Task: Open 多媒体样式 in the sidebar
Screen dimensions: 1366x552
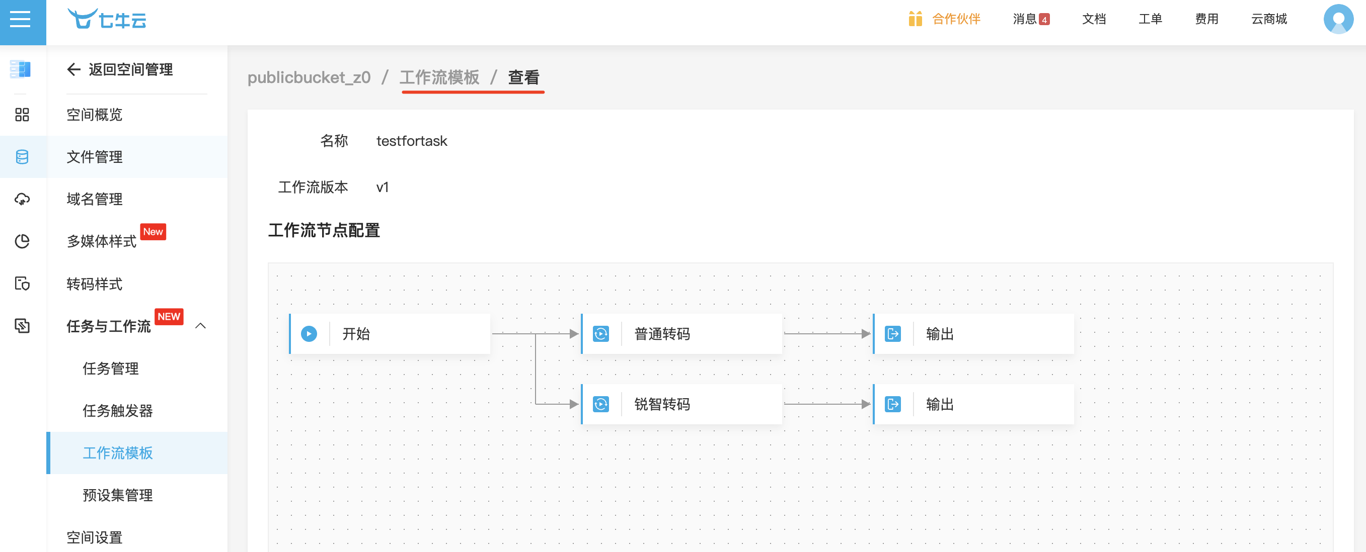Action: tap(101, 241)
